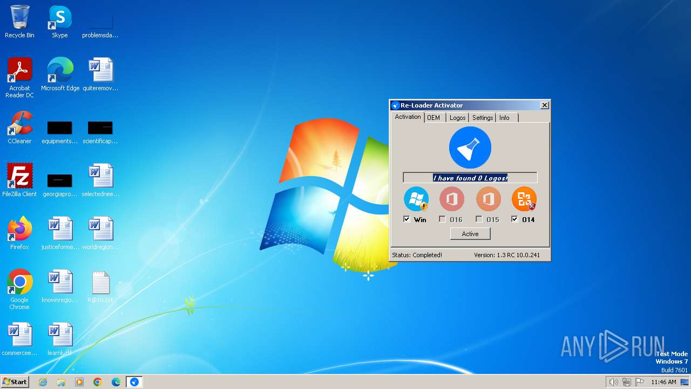Select the CCleaner desktop shortcut
The width and height of the screenshot is (691, 389).
19,128
